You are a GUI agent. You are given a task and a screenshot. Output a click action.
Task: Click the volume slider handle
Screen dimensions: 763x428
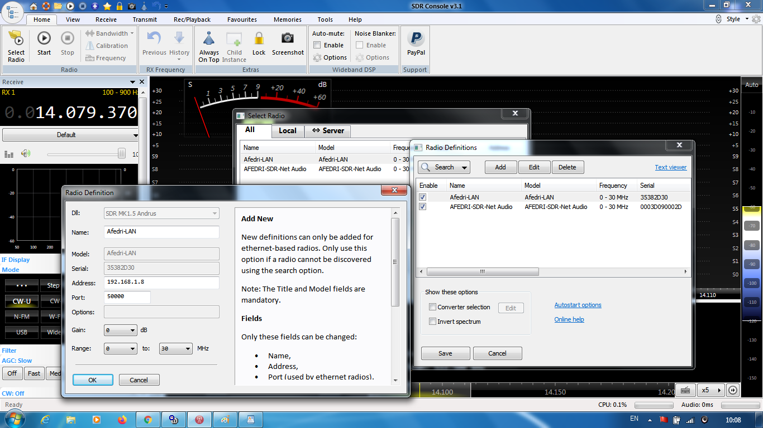(x=122, y=154)
